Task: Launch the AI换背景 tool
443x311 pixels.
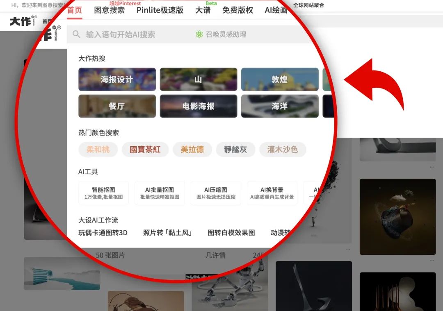Action: 272,193
